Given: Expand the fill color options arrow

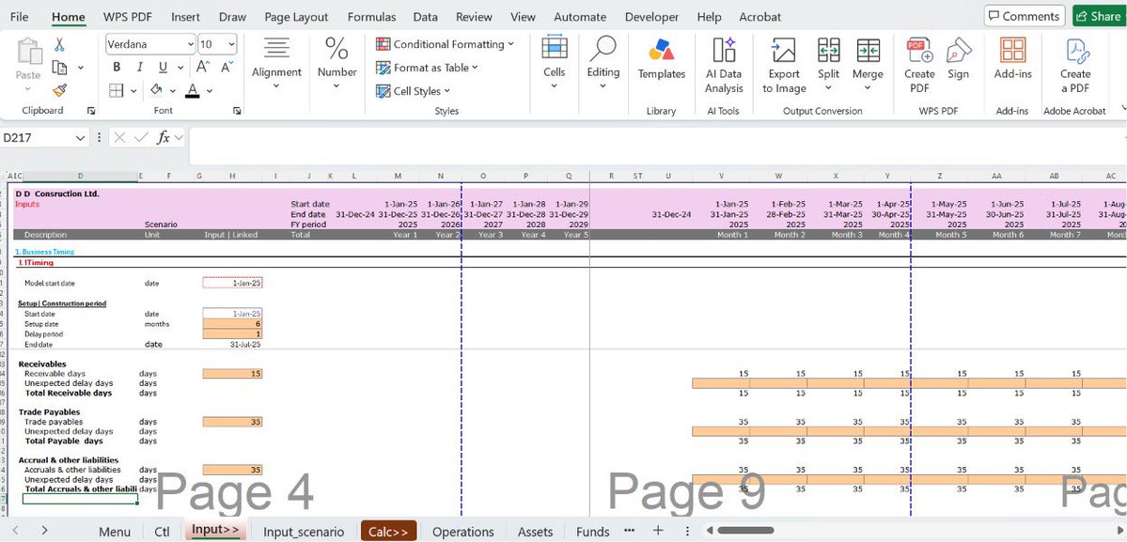Looking at the screenshot, I should click(173, 91).
